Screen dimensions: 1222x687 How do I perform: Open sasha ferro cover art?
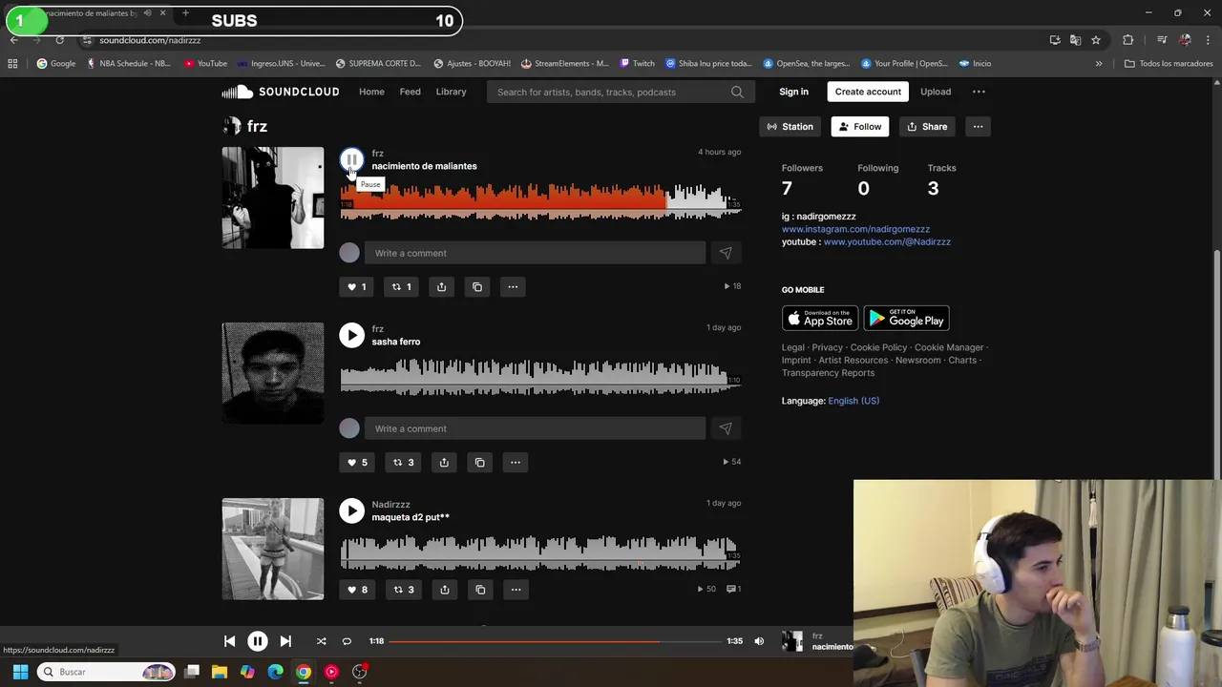(273, 373)
